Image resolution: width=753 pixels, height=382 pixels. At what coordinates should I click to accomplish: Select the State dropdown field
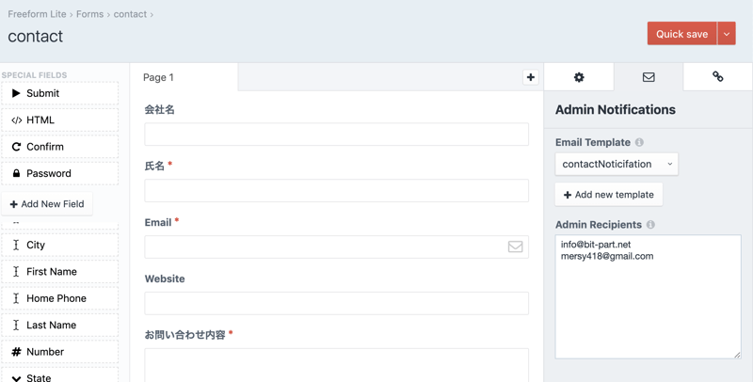tap(60, 376)
